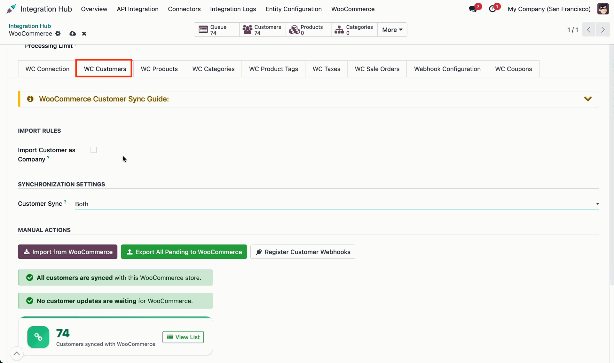Screen dimensions: 614x363
Task: Follow the Integration Hub breadcrumb link
Action: click(x=30, y=26)
